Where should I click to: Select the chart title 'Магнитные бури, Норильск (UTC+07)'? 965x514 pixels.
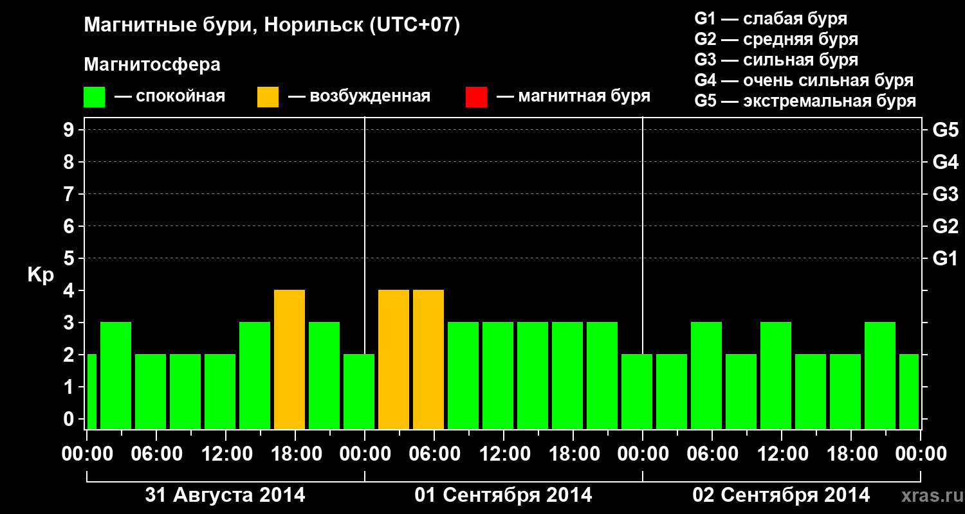(272, 26)
